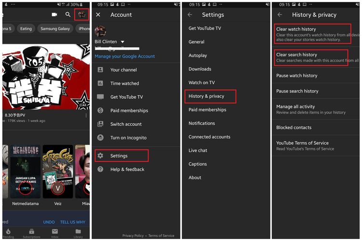Tap TELL US WHY in the snackbar
Viewport: 362px width, 241px height.
[73, 222]
